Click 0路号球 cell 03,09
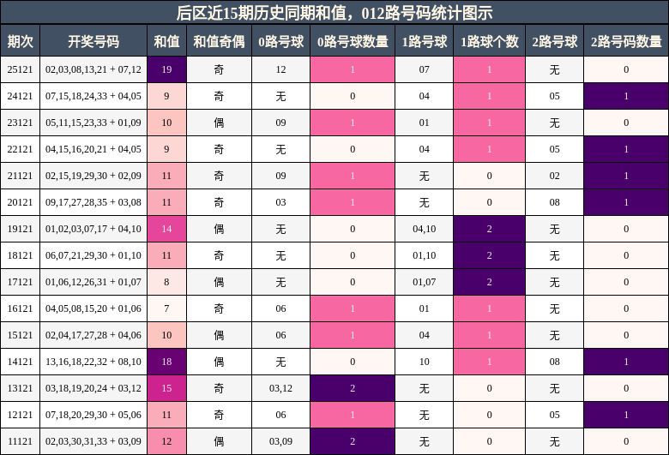This screenshot has width=669, height=455. coord(280,441)
